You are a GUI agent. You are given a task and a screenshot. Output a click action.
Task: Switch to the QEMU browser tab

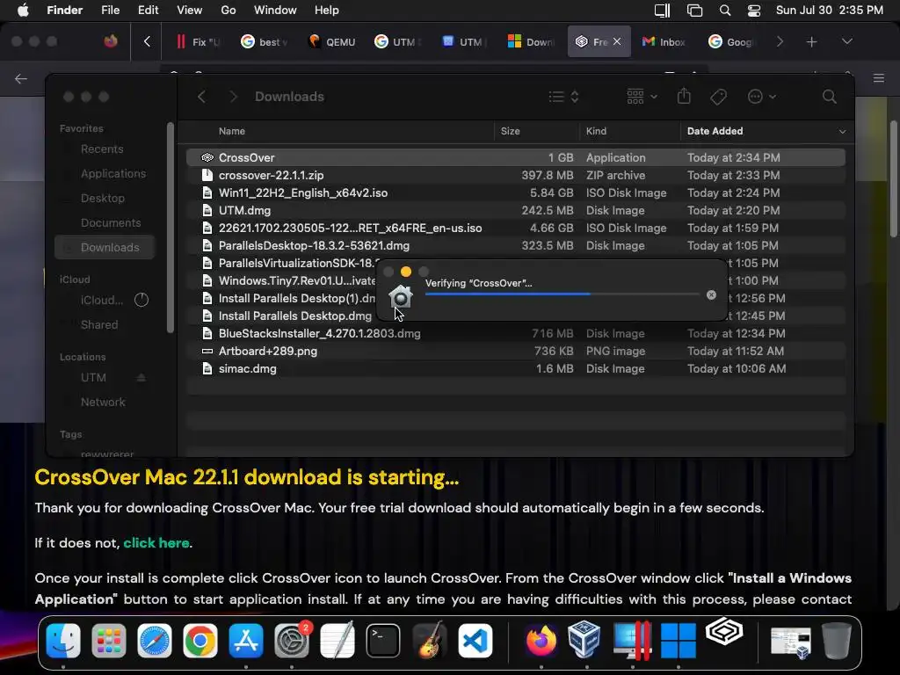[331, 41]
